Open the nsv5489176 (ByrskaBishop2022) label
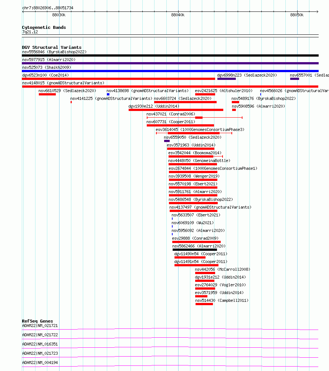The image size is (329, 371). pyautogui.click(x=264, y=99)
